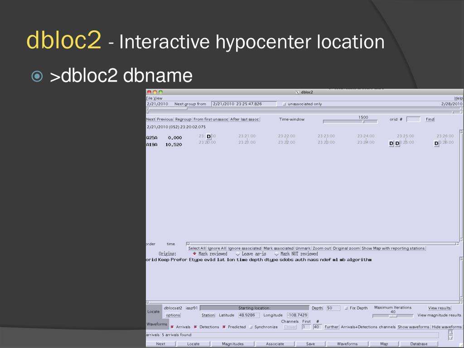Click the Latitude field showing 48.9286
This screenshot has width=464, height=348.
(249, 315)
